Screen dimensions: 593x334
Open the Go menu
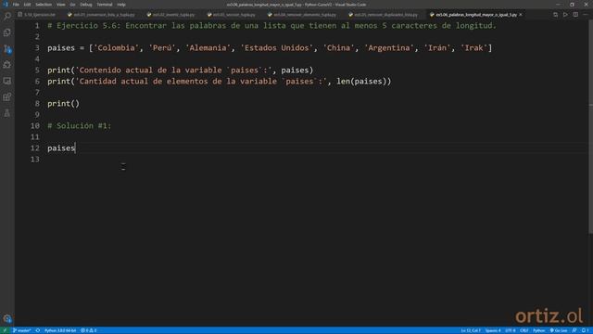pyautogui.click(x=72, y=5)
